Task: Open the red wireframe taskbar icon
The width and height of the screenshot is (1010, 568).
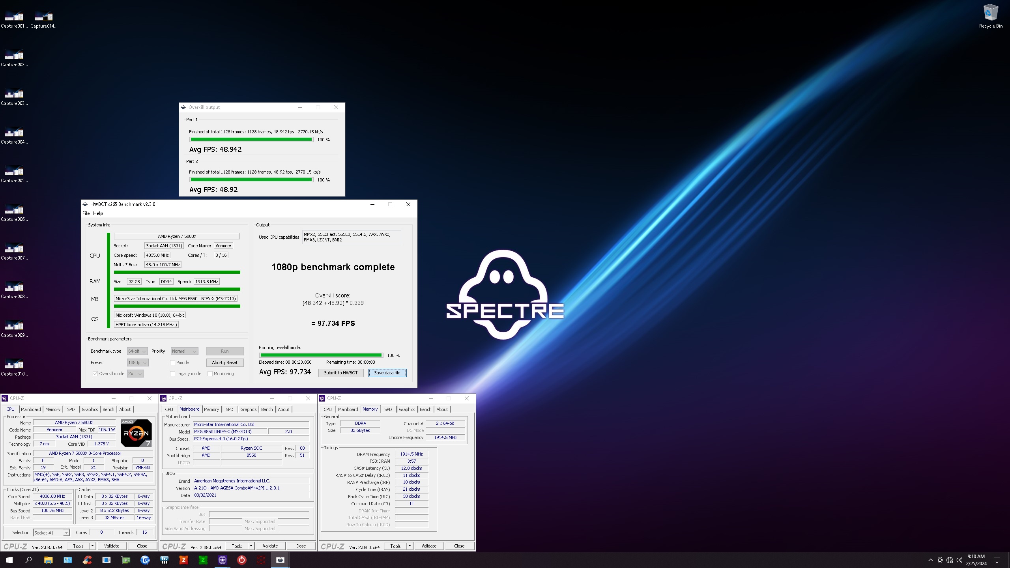Action: 261,560
